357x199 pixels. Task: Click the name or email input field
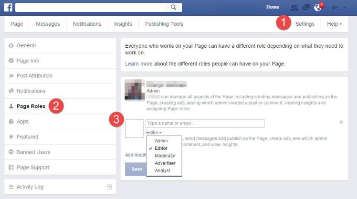(205, 124)
